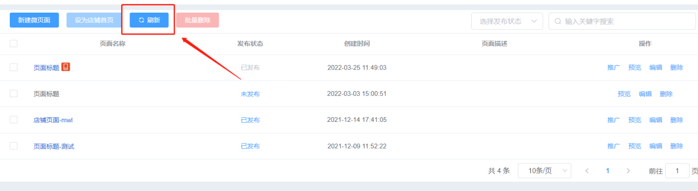Image resolution: width=698 pixels, height=191 pixels.
Task: Click the refresh icon on the 刷新 button
Action: (141, 20)
